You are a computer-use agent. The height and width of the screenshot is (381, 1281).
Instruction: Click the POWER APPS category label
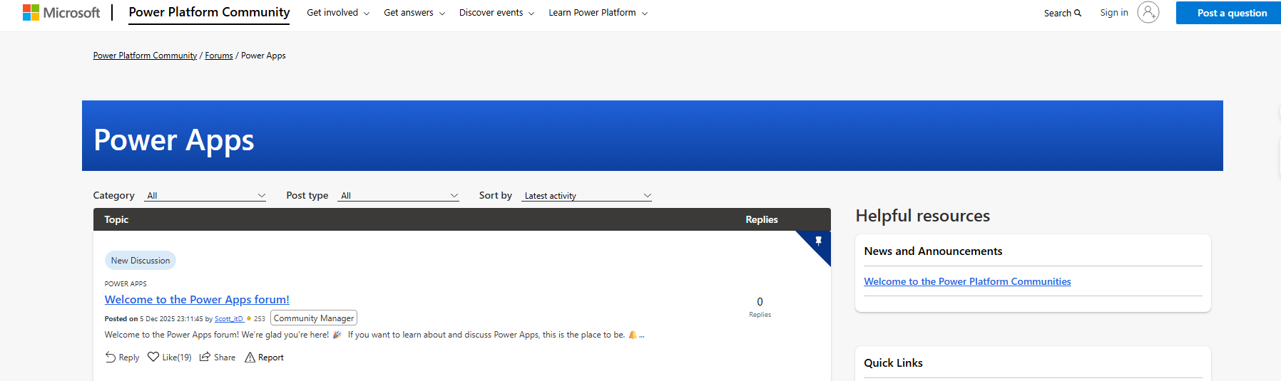click(x=126, y=283)
